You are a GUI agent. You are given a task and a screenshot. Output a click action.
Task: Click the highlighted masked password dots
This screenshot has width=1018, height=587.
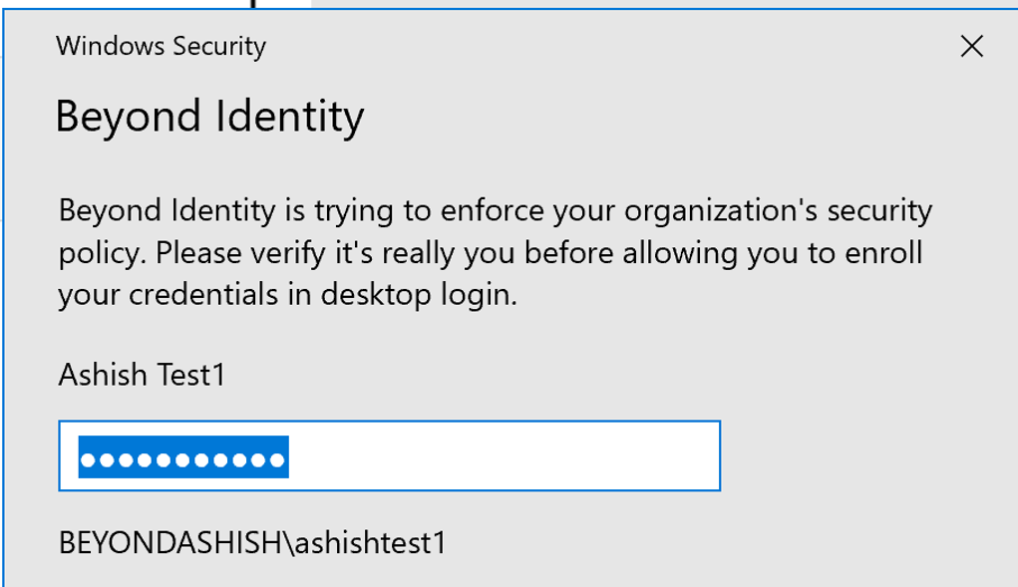183,459
